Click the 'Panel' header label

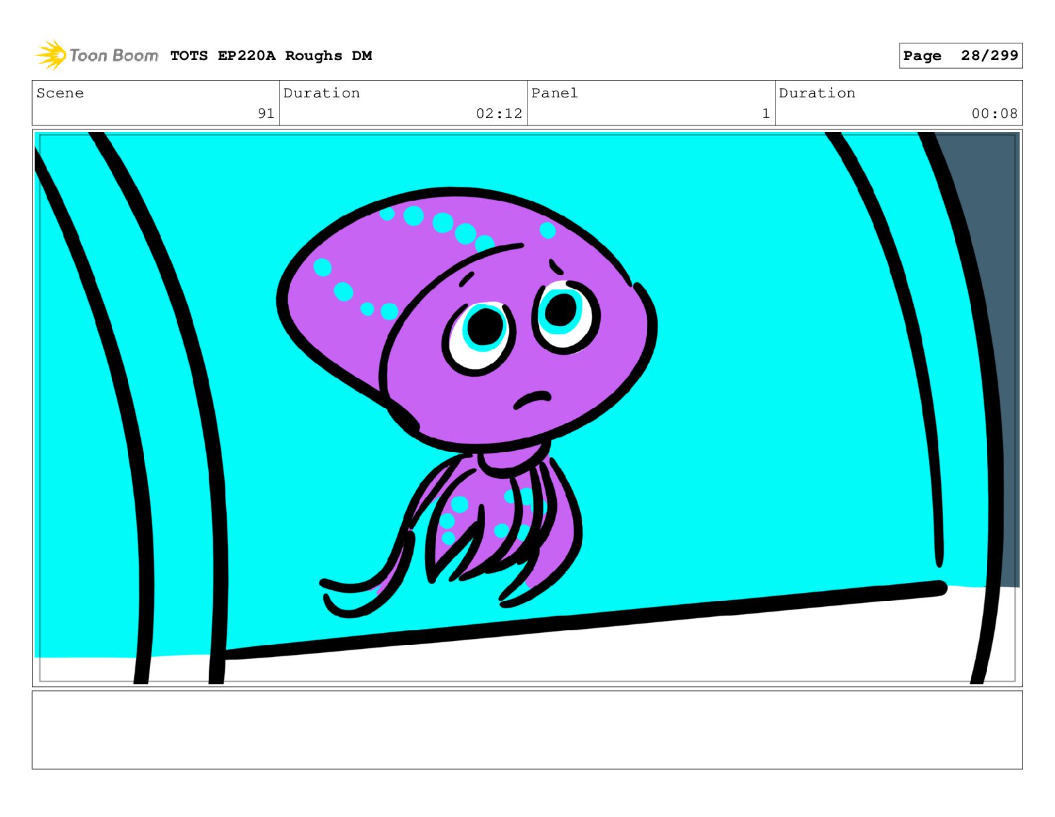click(x=554, y=93)
